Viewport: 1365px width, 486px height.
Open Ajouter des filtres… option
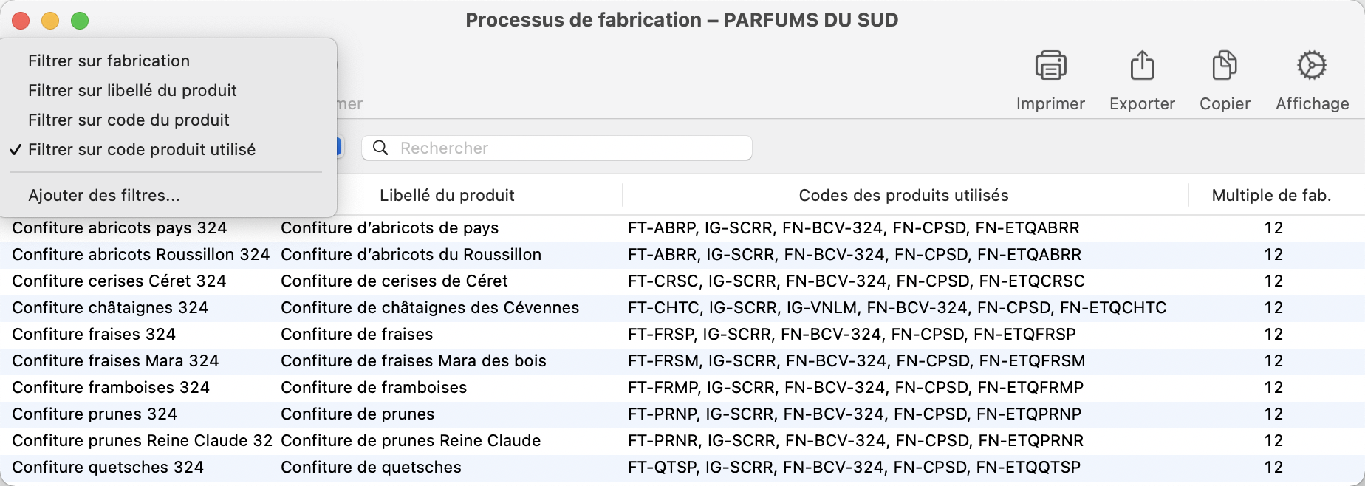[x=103, y=195]
